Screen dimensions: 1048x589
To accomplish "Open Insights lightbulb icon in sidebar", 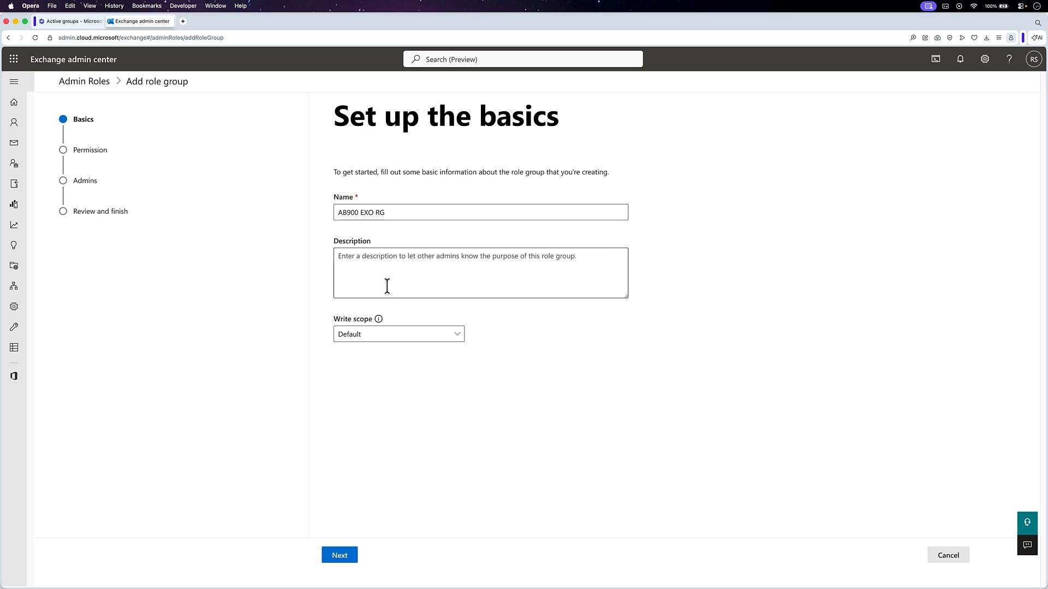I will [x=14, y=245].
